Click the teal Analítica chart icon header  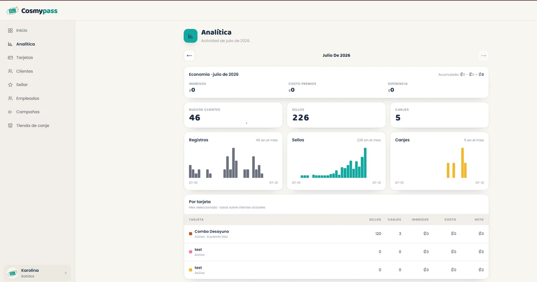click(x=190, y=36)
